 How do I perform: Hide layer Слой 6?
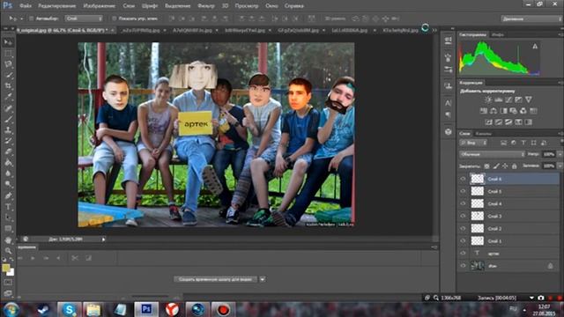click(463, 179)
